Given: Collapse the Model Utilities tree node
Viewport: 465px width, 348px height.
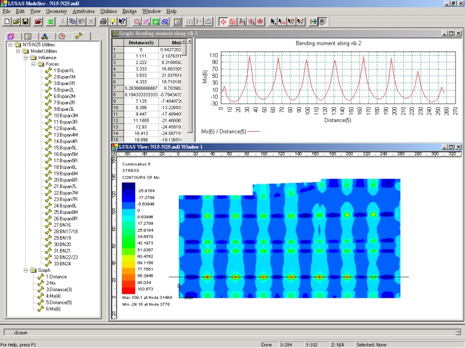Looking at the screenshot, I should click(18, 52).
